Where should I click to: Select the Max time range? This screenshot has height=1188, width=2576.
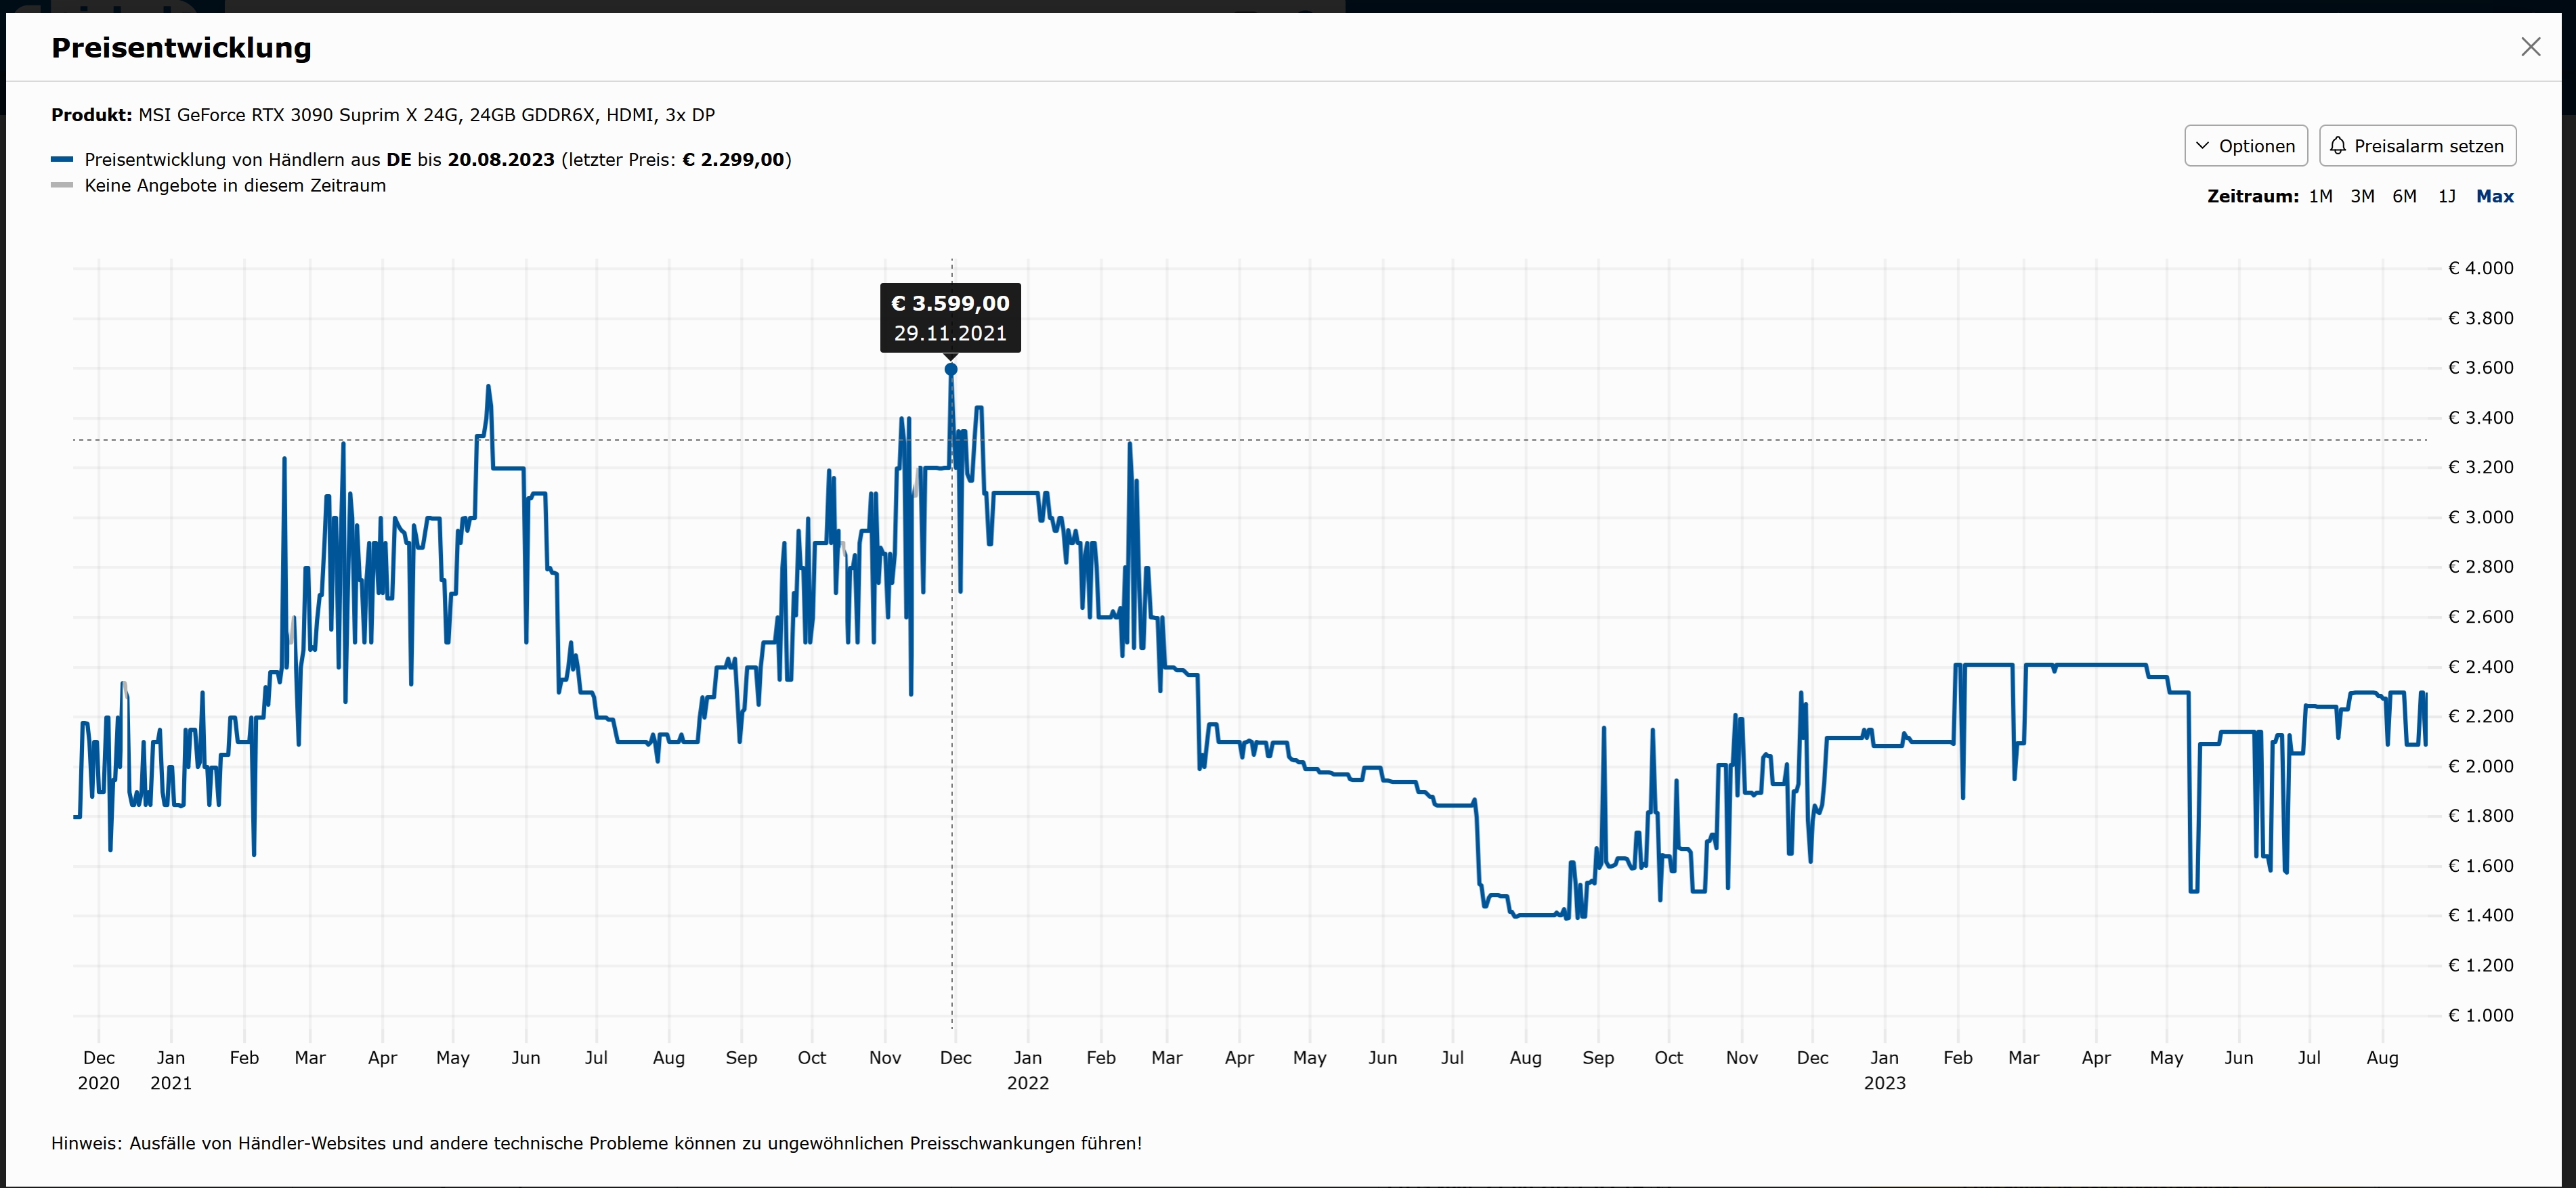2494,196
